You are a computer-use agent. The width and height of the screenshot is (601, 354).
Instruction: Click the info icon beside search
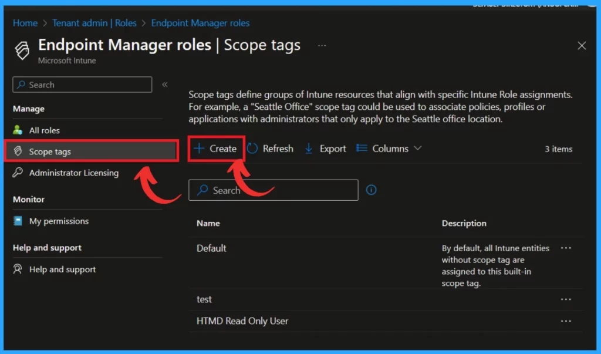[371, 190]
